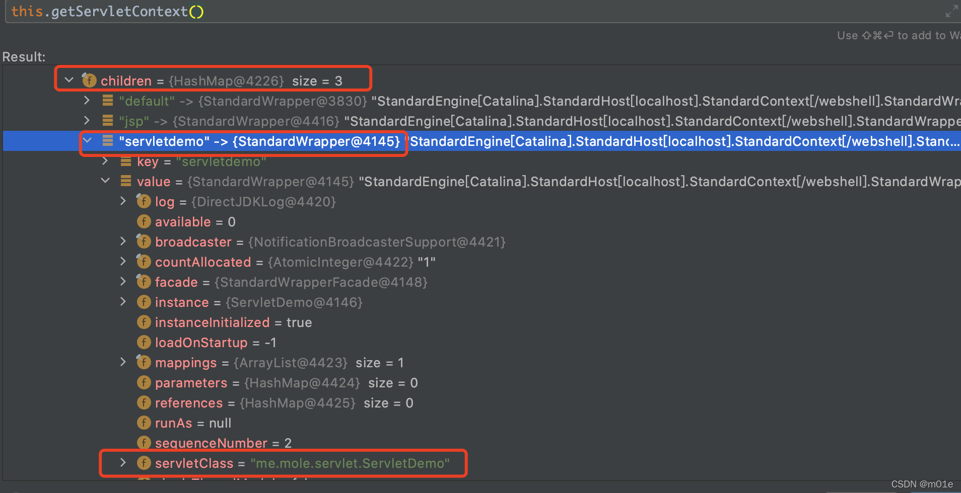Click the expand expression editor icon
The height and width of the screenshot is (493, 961).
[951, 11]
